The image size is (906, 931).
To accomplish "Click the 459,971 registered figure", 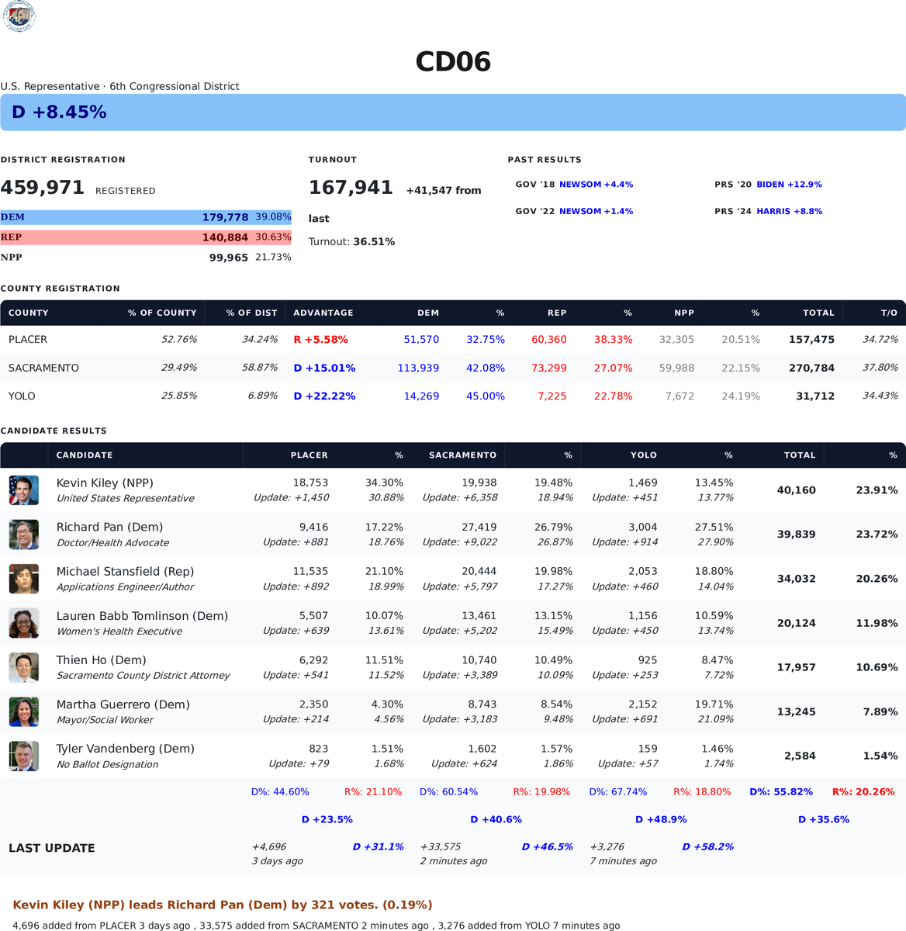I will point(42,188).
